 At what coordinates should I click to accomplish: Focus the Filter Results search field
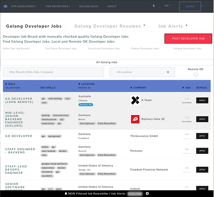(x=53, y=72)
